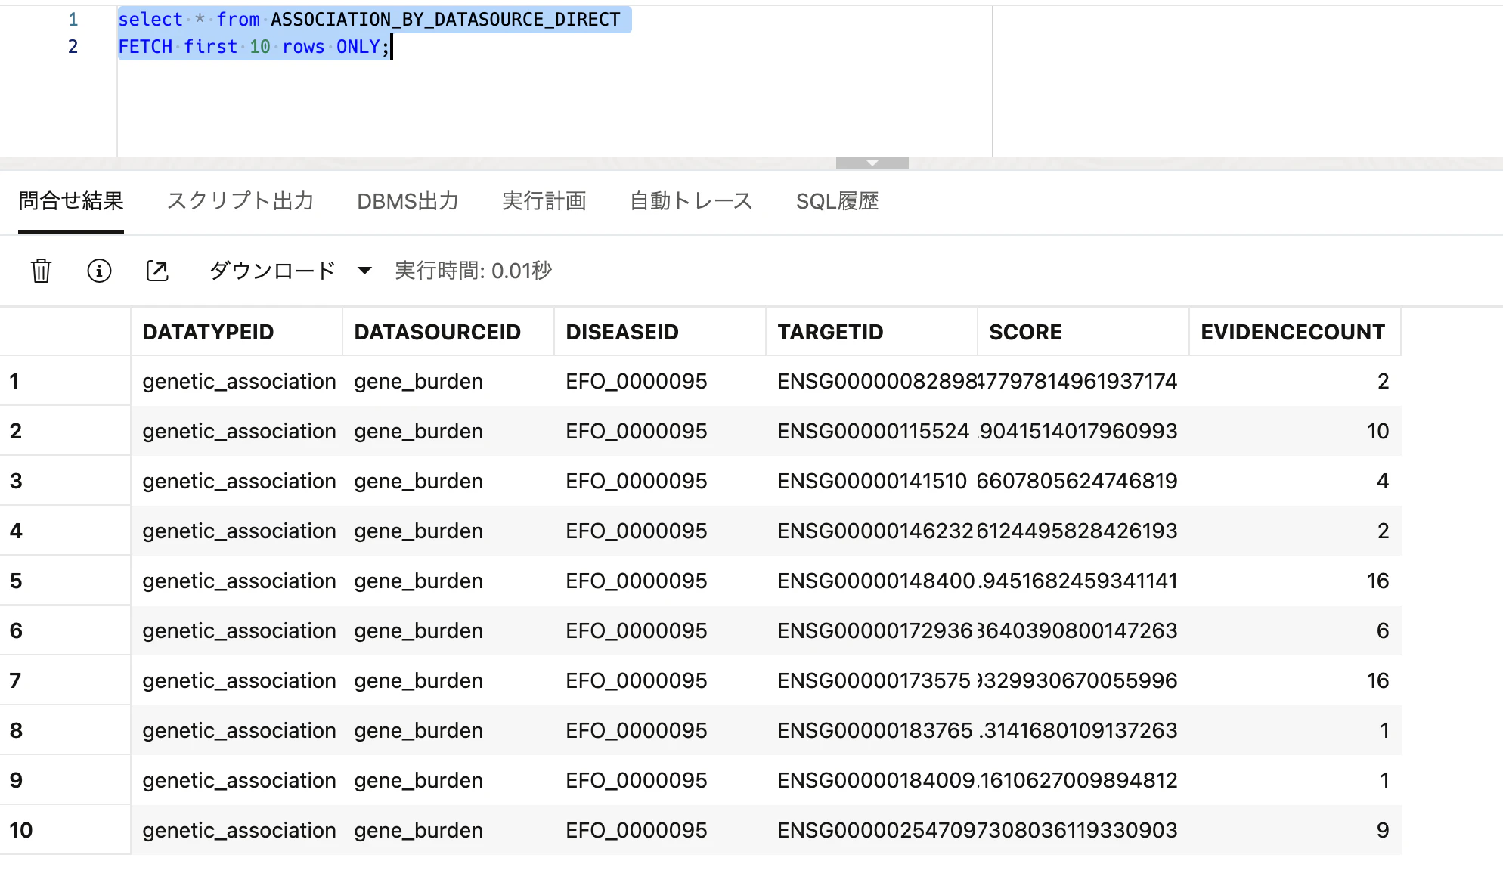Select TARGETID cell ENSG00000141510
The height and width of the screenshot is (889, 1503).
[872, 481]
